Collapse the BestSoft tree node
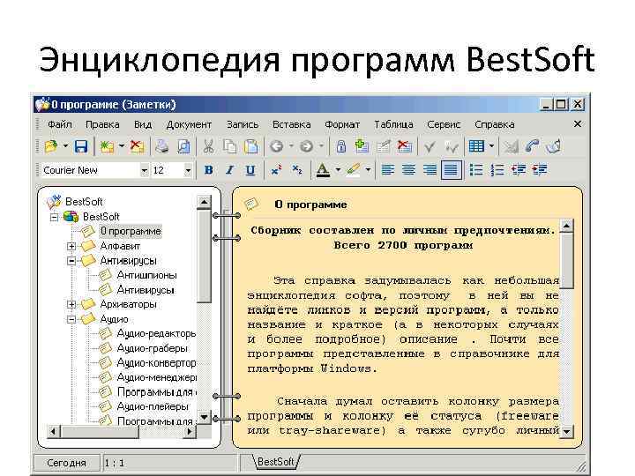Viewport: 635px width, 476px height. click(x=54, y=217)
